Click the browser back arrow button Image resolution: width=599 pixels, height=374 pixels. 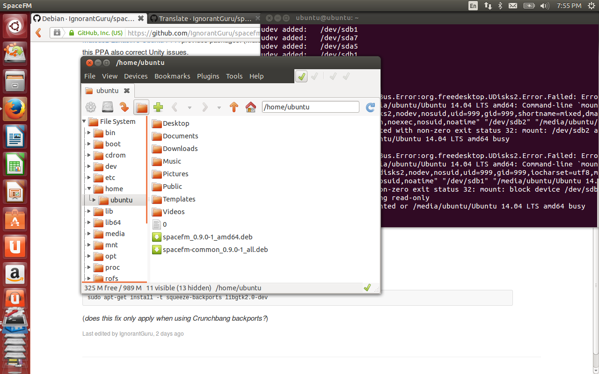click(39, 33)
